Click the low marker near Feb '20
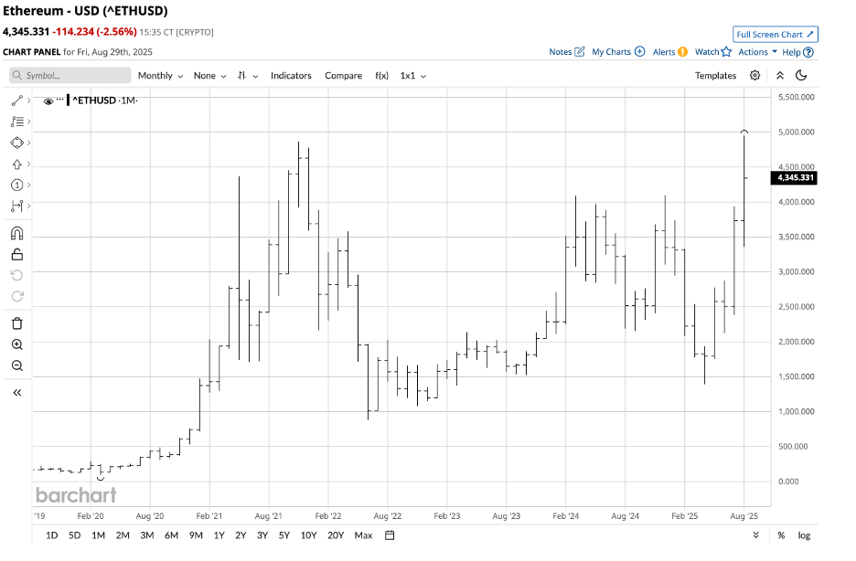856x561 pixels. tap(101, 478)
